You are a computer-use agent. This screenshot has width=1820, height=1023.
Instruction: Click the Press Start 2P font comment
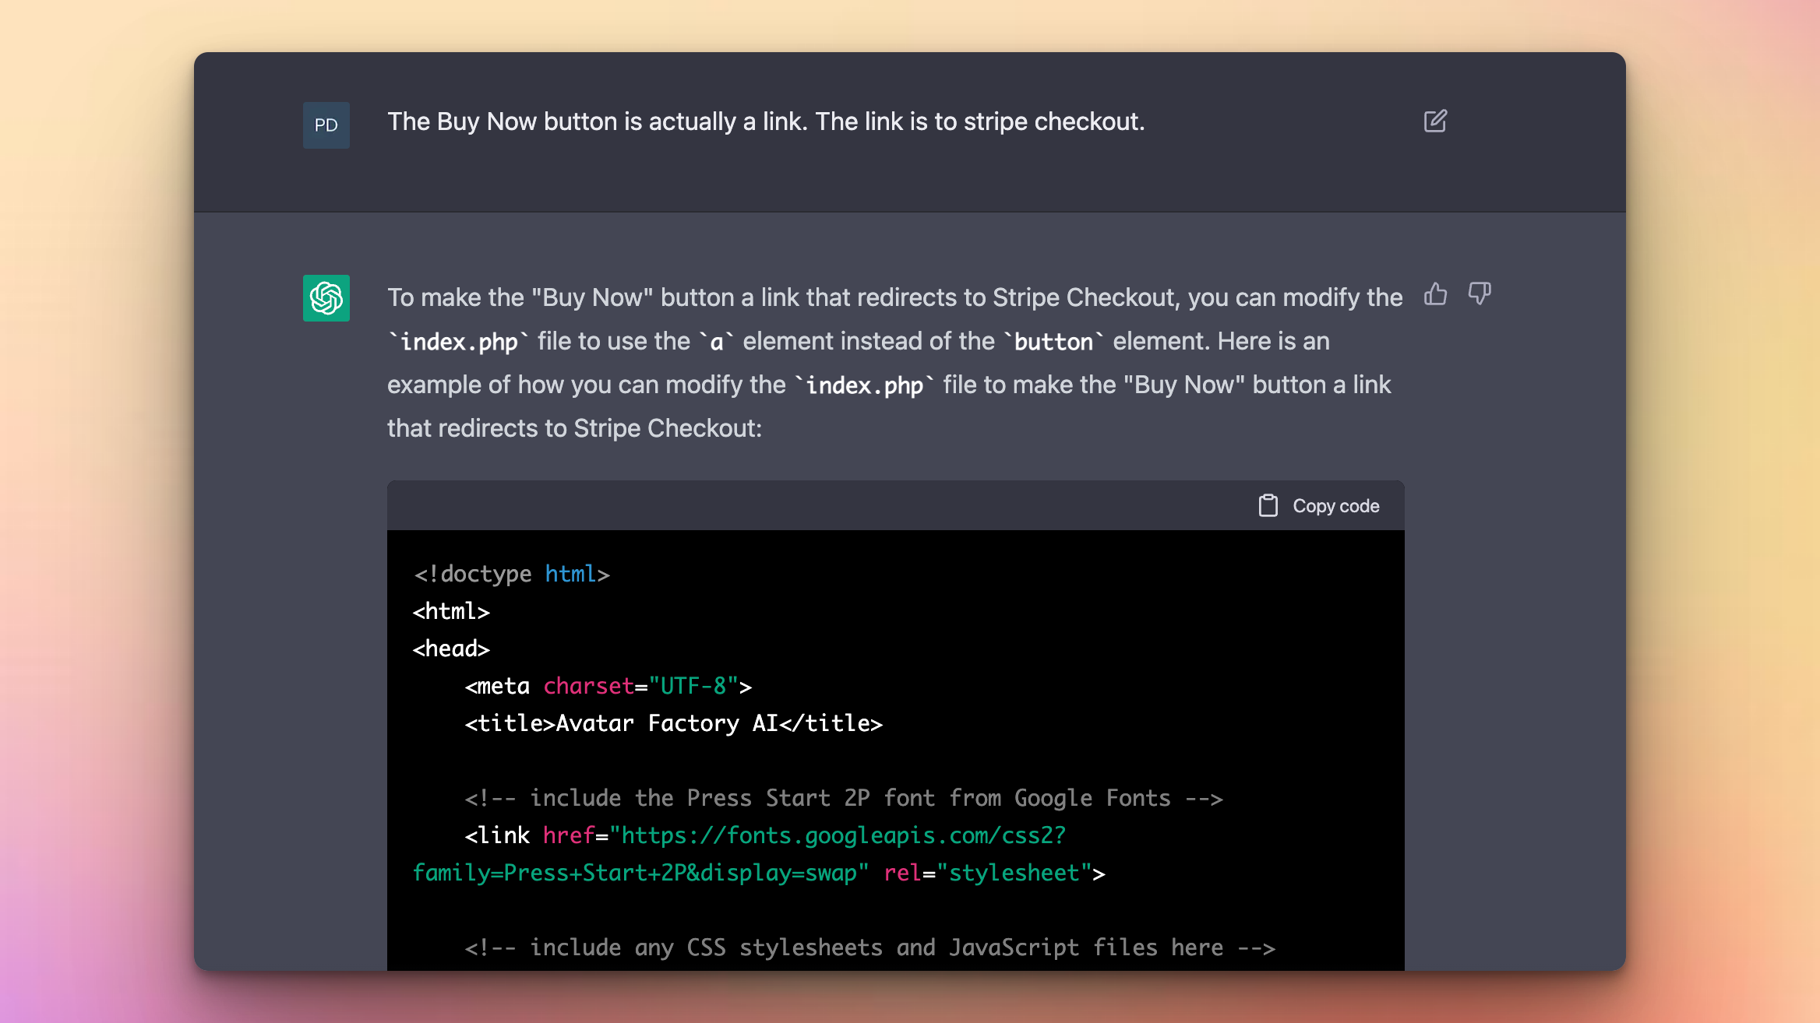[843, 798]
